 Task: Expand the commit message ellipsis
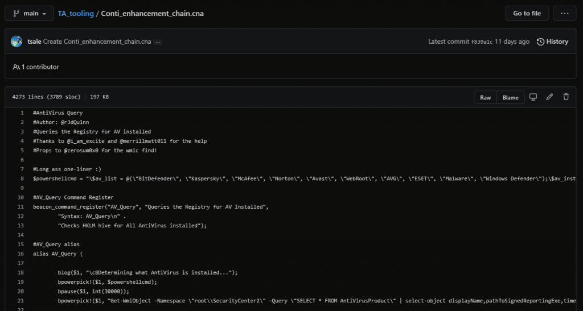click(158, 42)
